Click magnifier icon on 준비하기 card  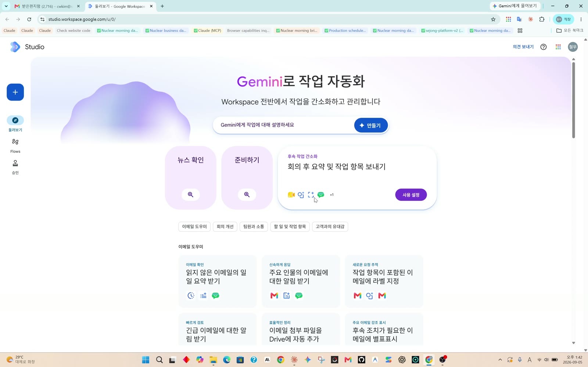[x=247, y=195]
